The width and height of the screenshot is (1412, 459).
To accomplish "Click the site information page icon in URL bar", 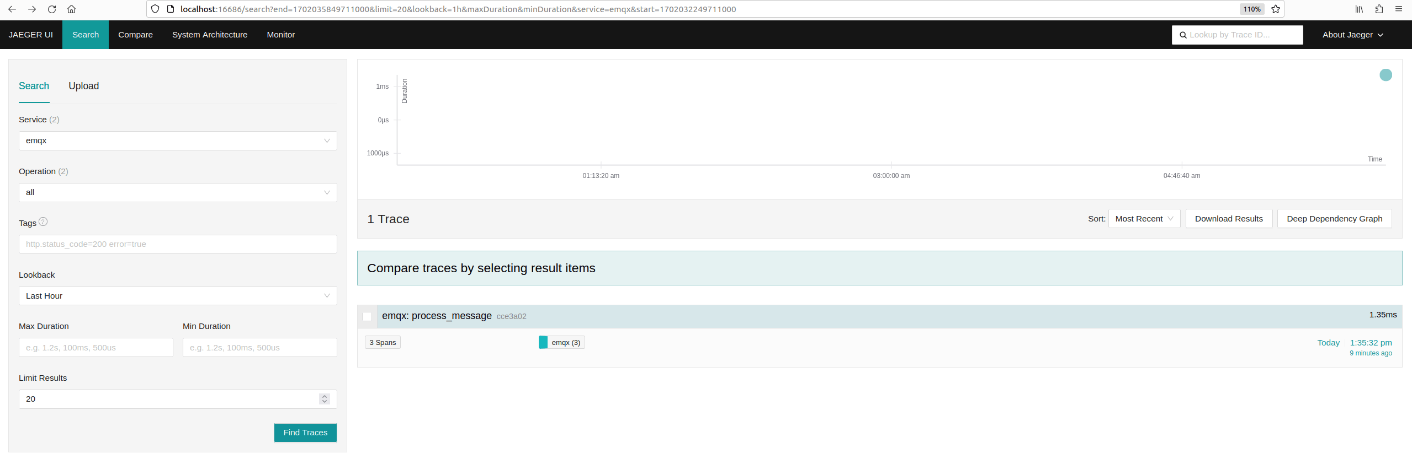I will 171,9.
